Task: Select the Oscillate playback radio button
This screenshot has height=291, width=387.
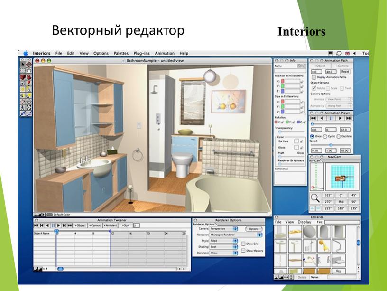Action: coord(338,136)
